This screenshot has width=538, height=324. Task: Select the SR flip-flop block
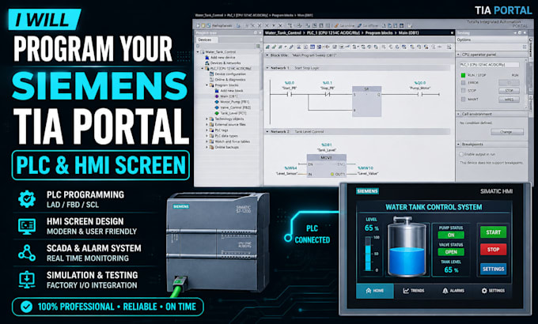tap(367, 101)
